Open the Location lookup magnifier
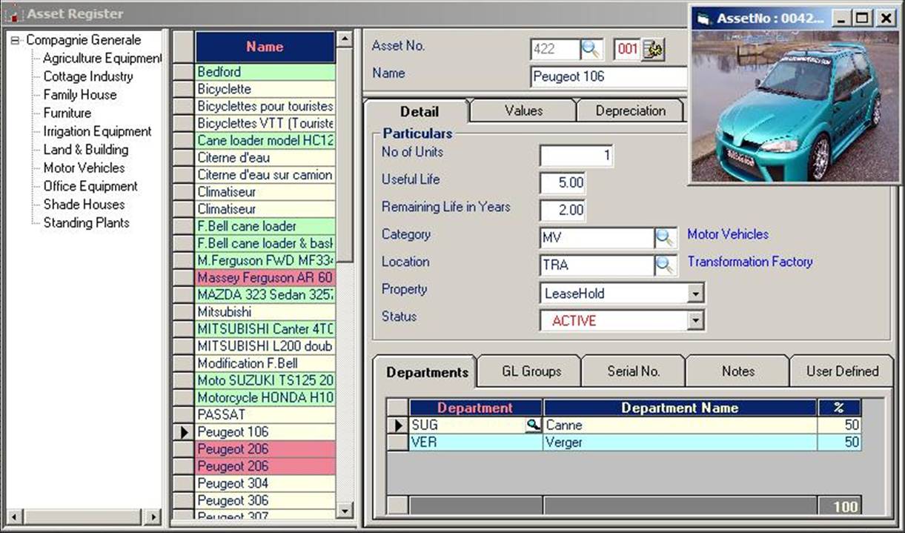The image size is (905, 533). [x=665, y=265]
